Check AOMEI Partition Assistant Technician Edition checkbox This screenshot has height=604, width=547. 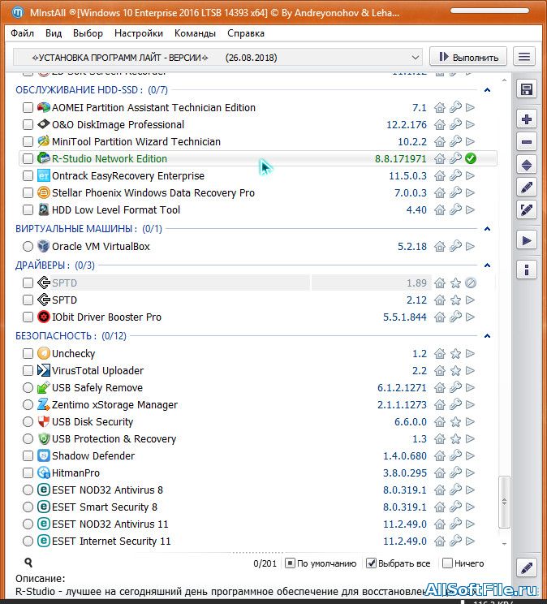[28, 107]
